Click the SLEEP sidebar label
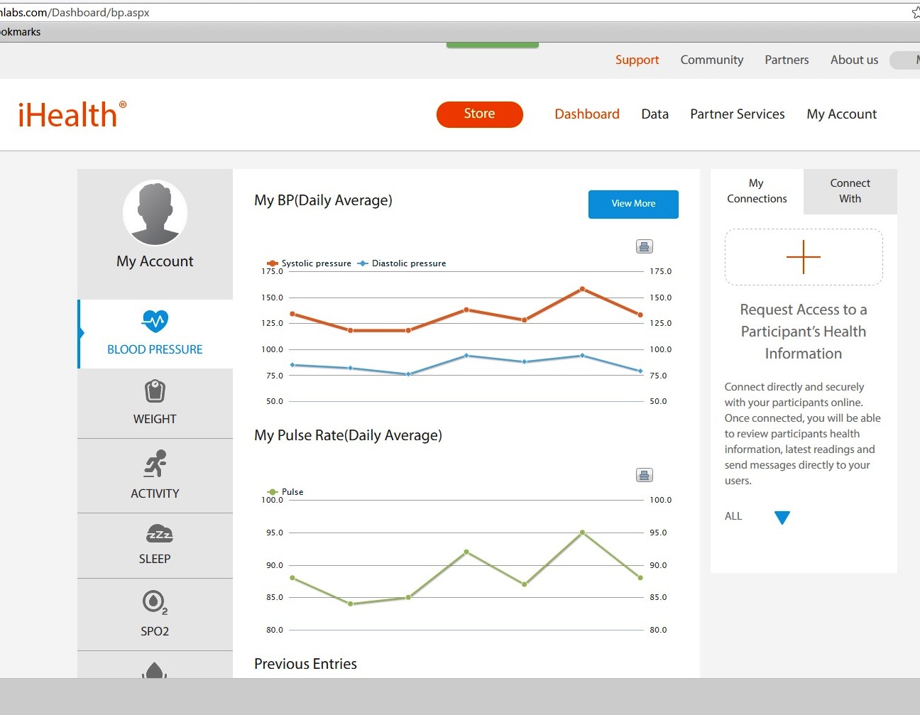This screenshot has width=920, height=715. coord(155,559)
